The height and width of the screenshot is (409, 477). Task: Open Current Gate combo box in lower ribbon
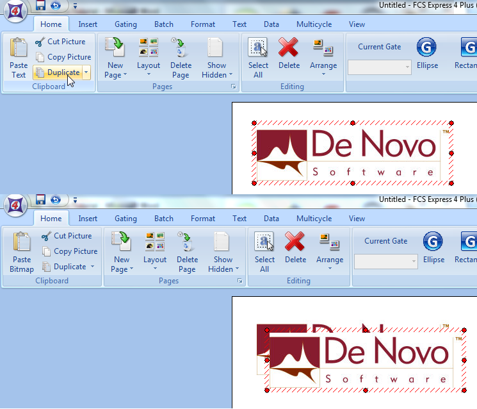click(x=386, y=262)
